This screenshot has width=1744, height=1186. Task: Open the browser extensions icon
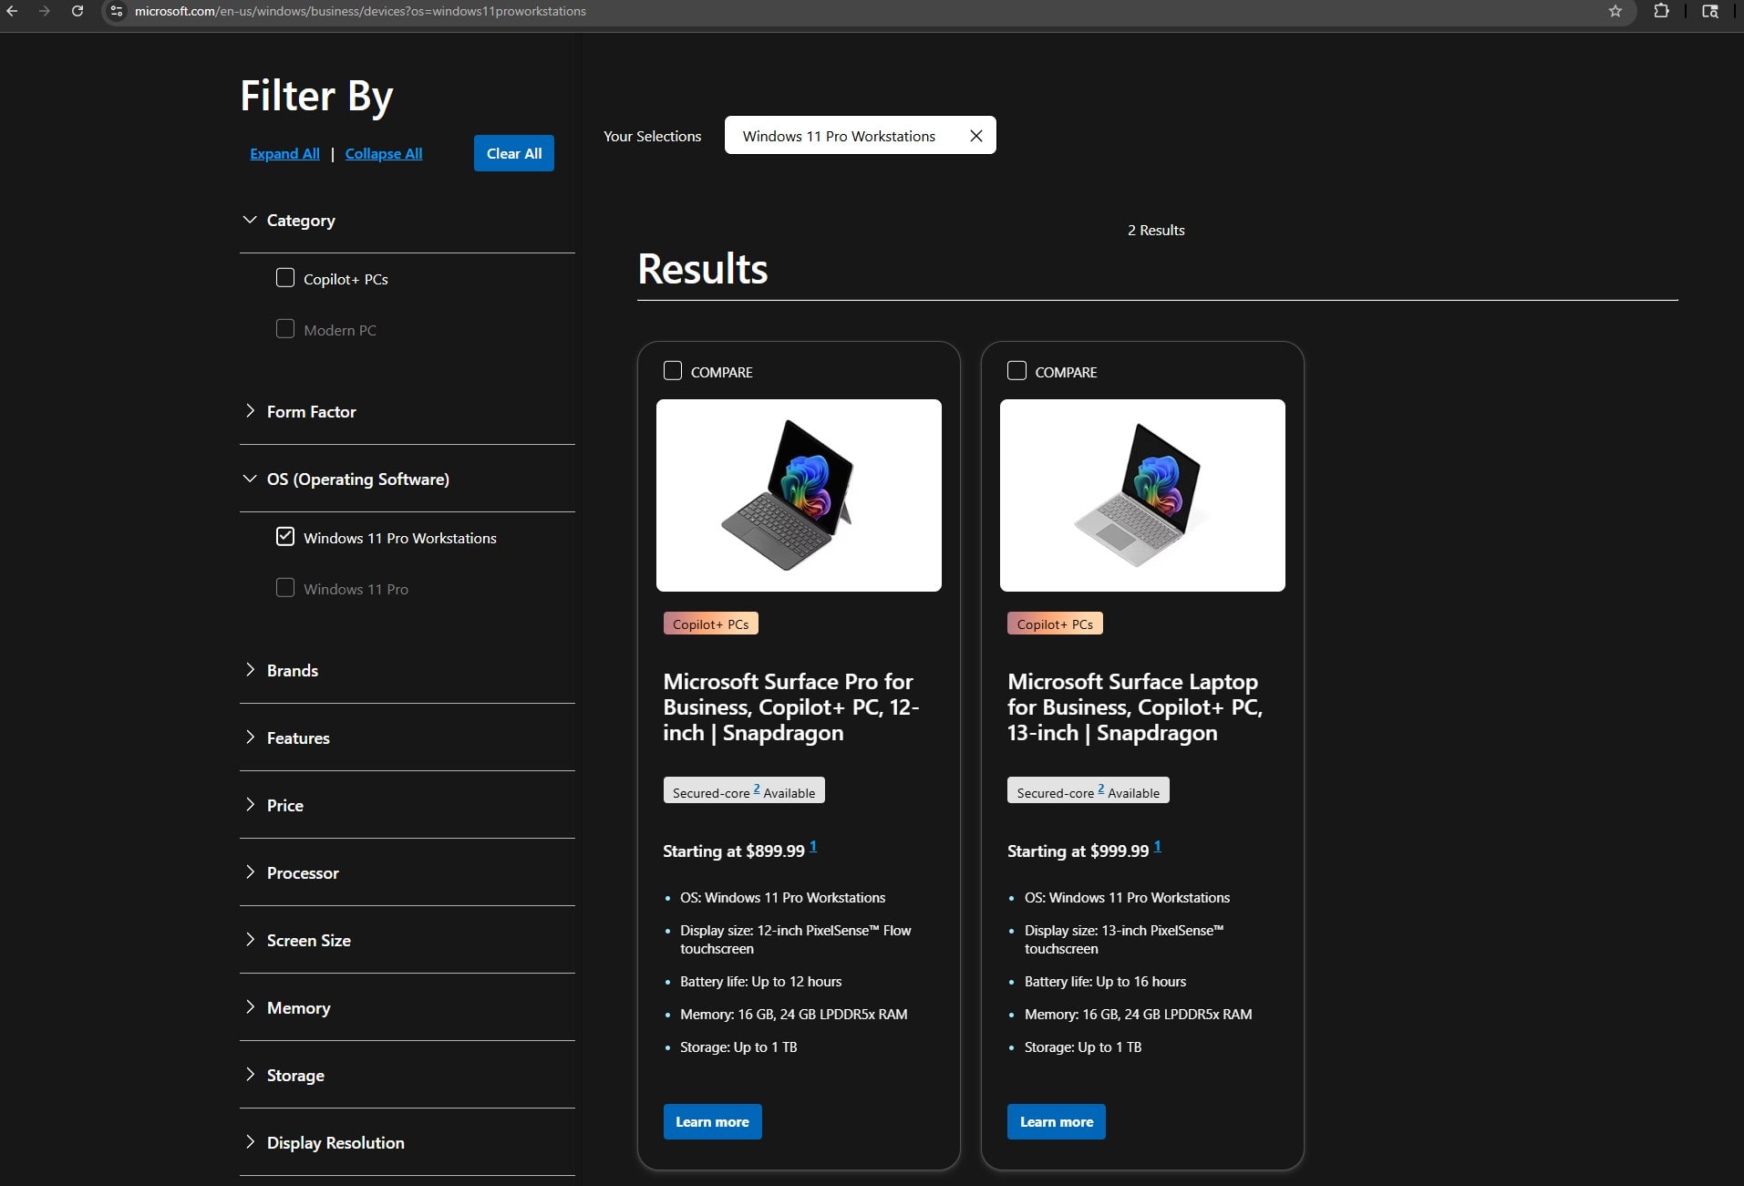[x=1661, y=12]
